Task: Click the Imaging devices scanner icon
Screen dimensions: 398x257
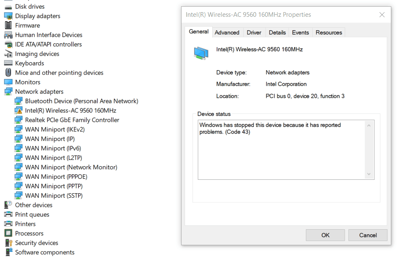Action: 8,54
